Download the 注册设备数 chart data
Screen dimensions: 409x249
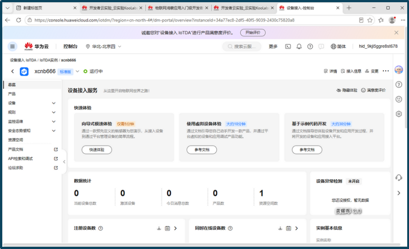click(159, 228)
